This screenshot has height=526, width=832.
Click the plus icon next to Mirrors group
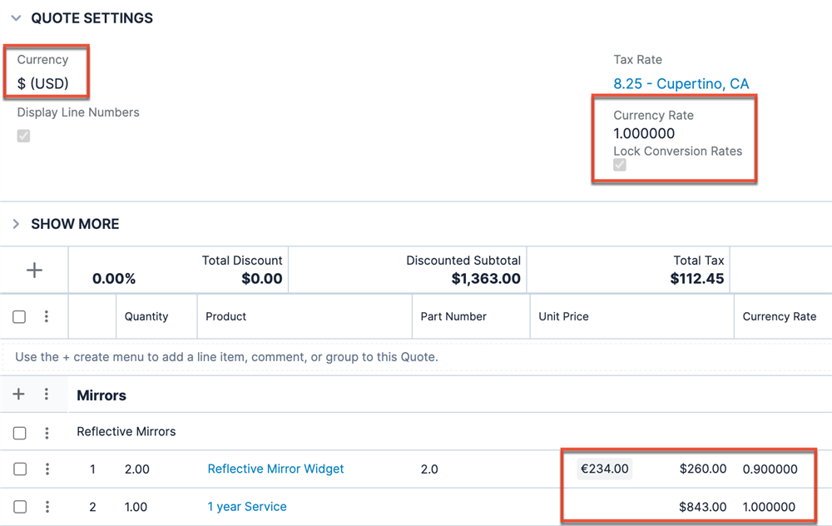tap(19, 394)
